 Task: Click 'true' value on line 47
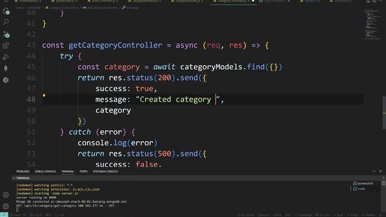[x=144, y=89]
